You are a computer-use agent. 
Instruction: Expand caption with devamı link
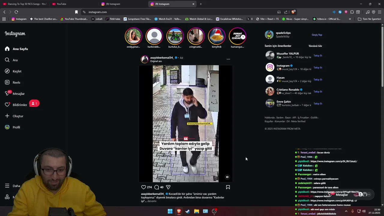pos(152,201)
